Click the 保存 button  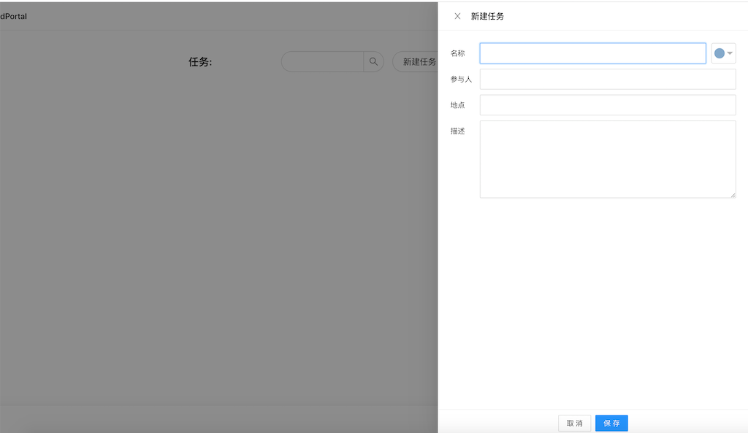tap(611, 423)
